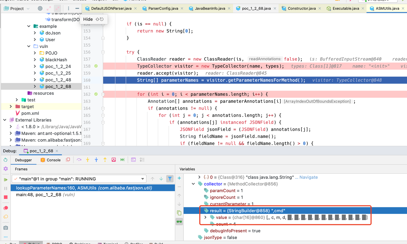Viewport: 407px width, 244px height.
Task: Toggle show watches glasses icon
Action: [x=179, y=222]
